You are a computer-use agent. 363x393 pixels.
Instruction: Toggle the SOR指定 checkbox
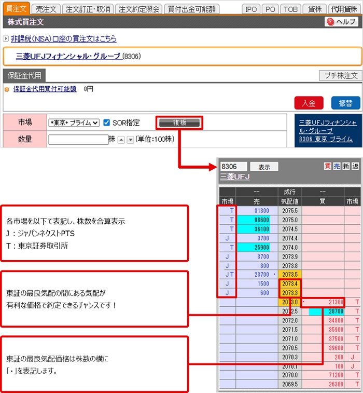(x=107, y=123)
